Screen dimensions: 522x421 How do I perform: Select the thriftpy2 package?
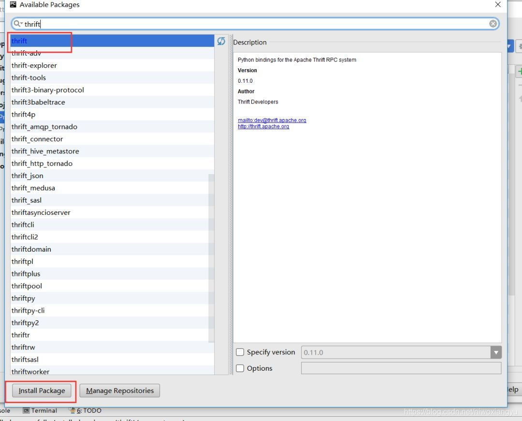click(x=112, y=323)
